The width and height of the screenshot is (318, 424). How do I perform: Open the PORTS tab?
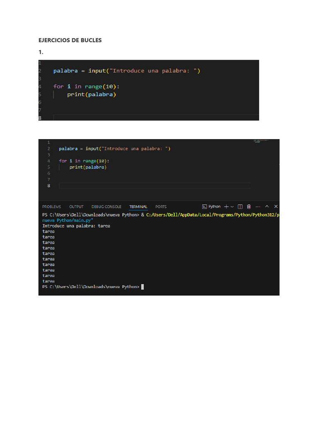[x=161, y=207]
